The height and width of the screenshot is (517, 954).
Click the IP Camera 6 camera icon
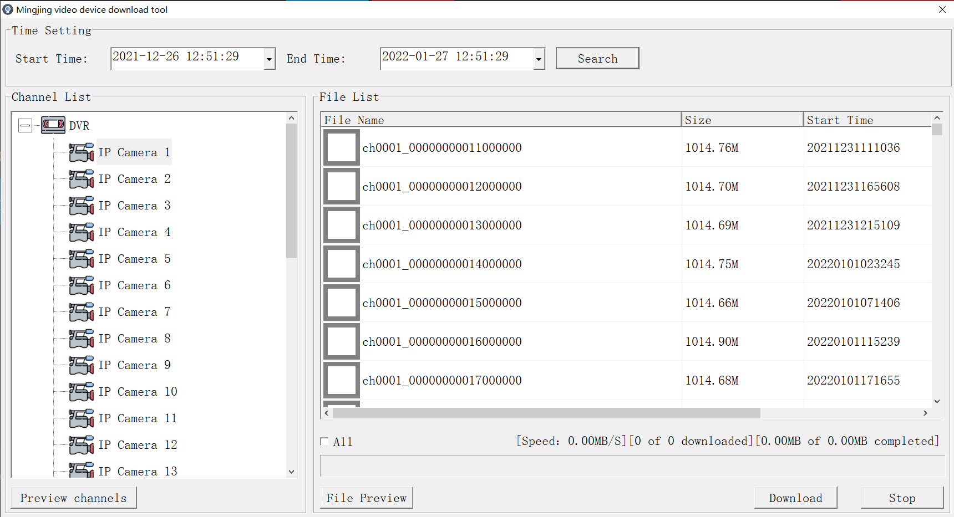pyautogui.click(x=82, y=285)
